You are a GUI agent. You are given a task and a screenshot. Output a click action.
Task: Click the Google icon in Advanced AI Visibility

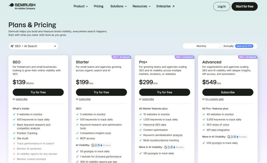tap(229, 137)
